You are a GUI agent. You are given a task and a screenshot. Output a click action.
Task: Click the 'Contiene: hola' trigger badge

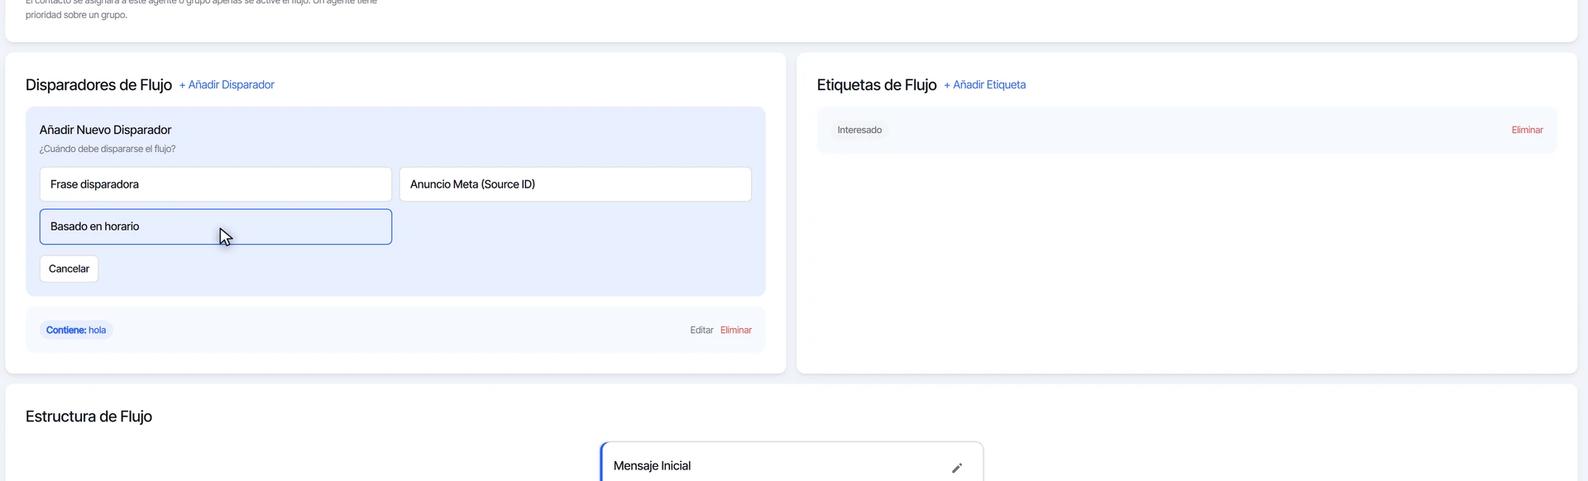pos(76,331)
